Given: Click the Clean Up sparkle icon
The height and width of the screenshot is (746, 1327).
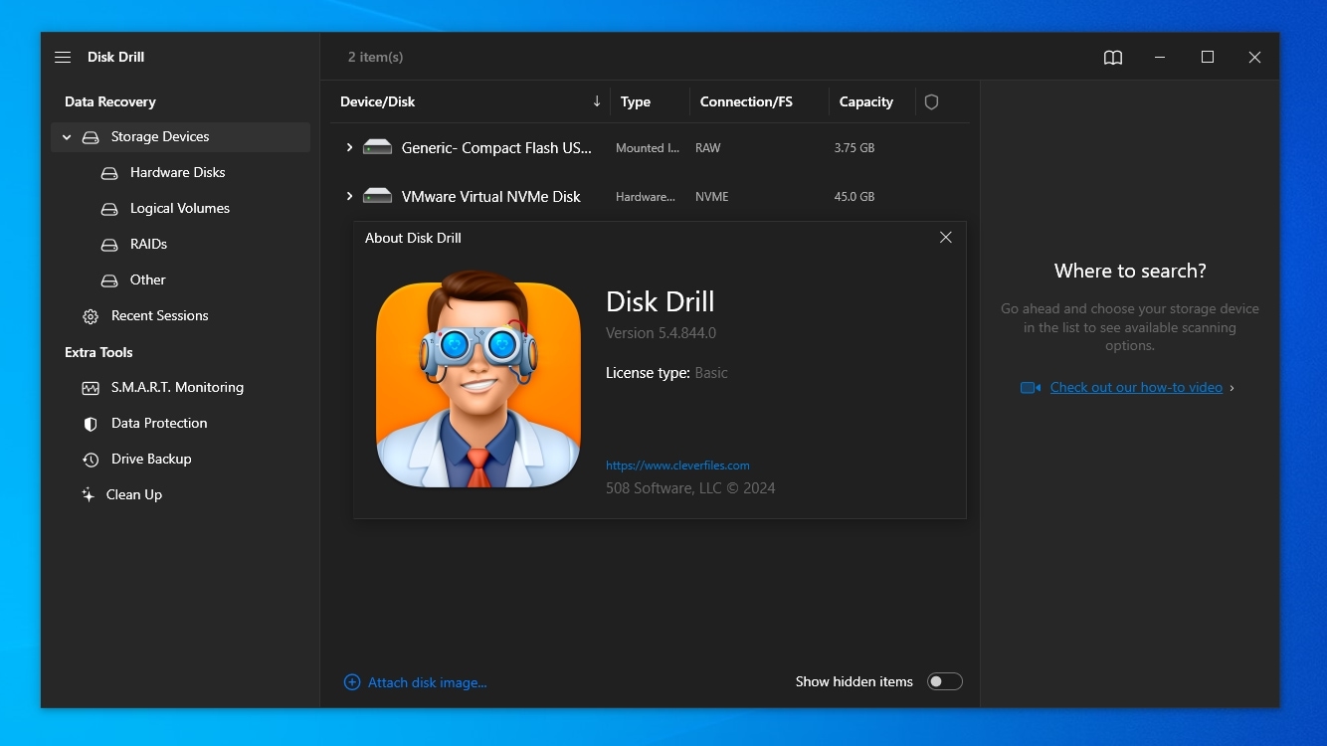Looking at the screenshot, I should pos(88,494).
